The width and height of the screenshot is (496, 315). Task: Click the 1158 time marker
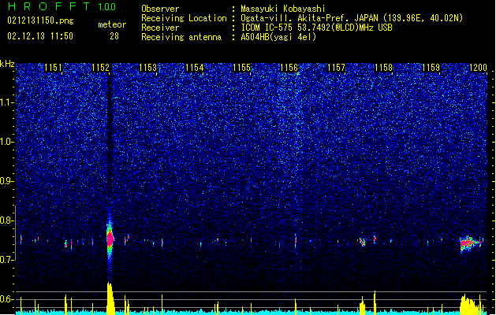[383, 68]
